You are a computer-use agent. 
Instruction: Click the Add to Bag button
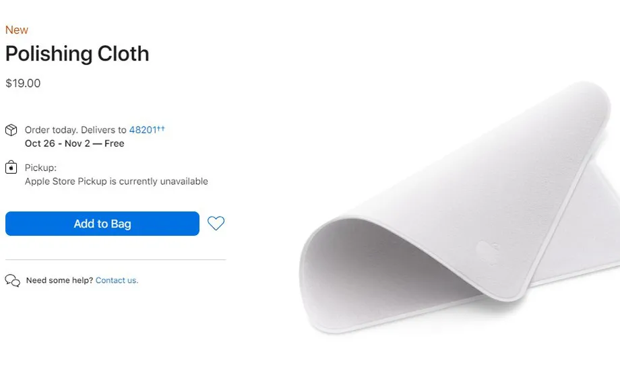tap(102, 224)
